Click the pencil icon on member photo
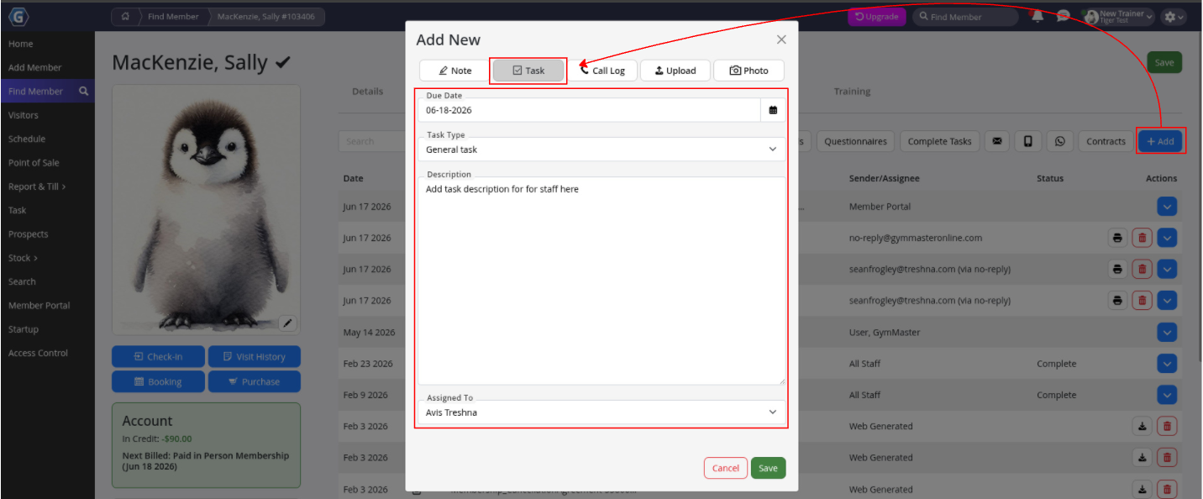The height and width of the screenshot is (499, 1203). coord(287,323)
